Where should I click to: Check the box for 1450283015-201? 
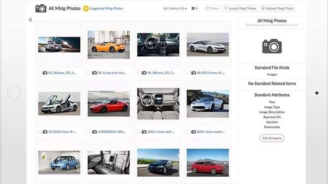(x=89, y=132)
